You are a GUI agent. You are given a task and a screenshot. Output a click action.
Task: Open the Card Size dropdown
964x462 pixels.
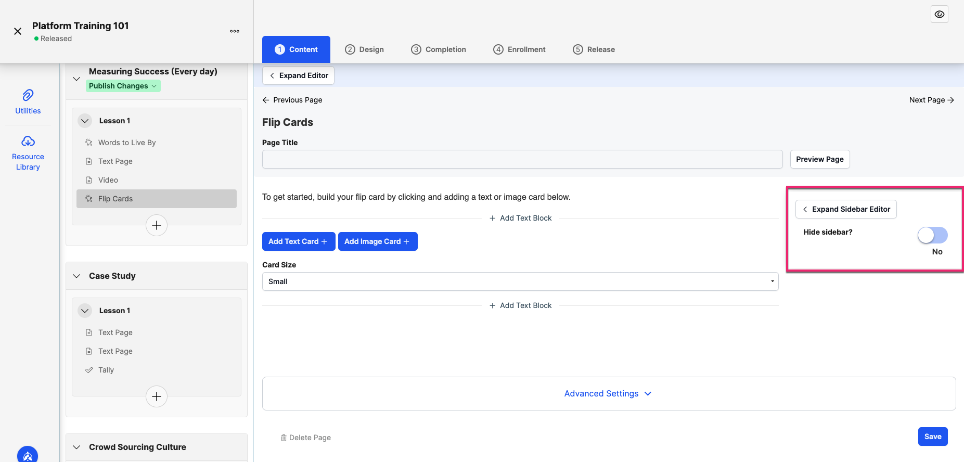tap(520, 281)
